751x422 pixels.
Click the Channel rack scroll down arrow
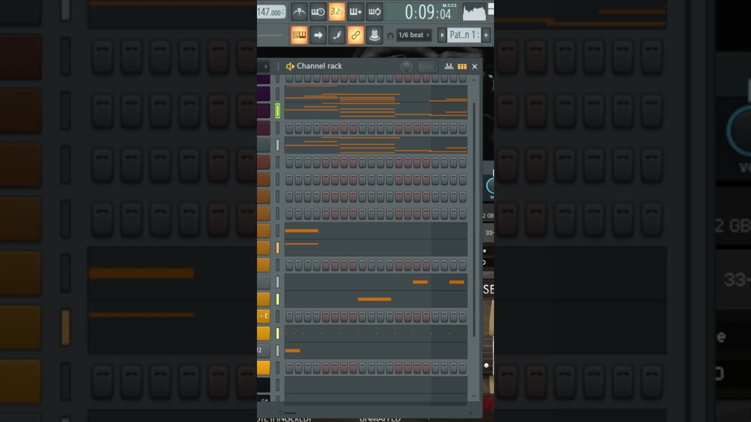point(475,397)
